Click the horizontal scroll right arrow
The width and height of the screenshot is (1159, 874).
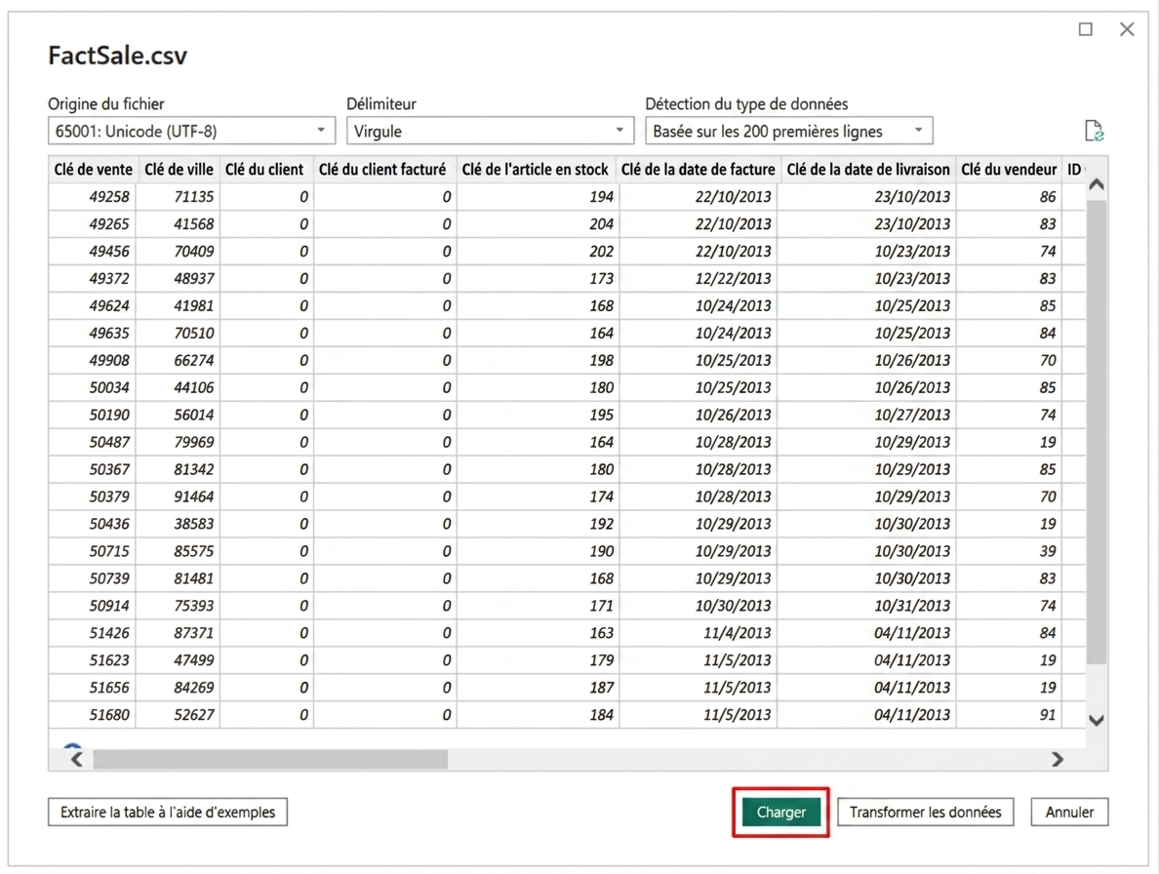pos(1057,759)
